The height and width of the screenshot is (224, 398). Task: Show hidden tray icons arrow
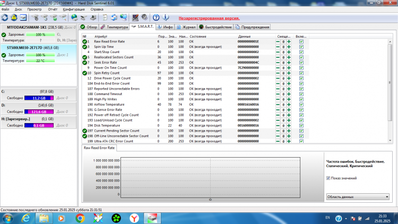tap(345, 218)
